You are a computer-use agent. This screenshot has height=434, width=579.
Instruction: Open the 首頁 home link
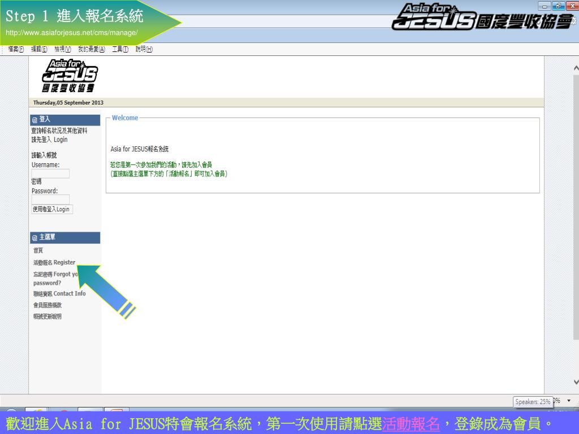click(38, 250)
